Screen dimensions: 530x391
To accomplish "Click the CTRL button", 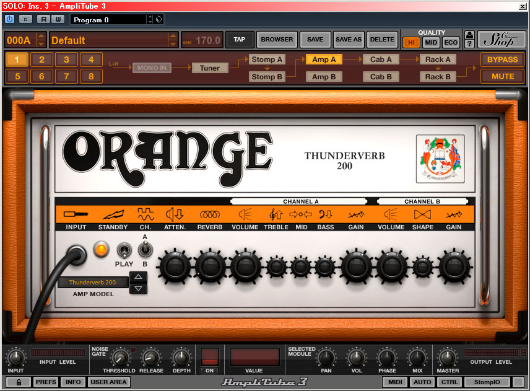I will 450,382.
